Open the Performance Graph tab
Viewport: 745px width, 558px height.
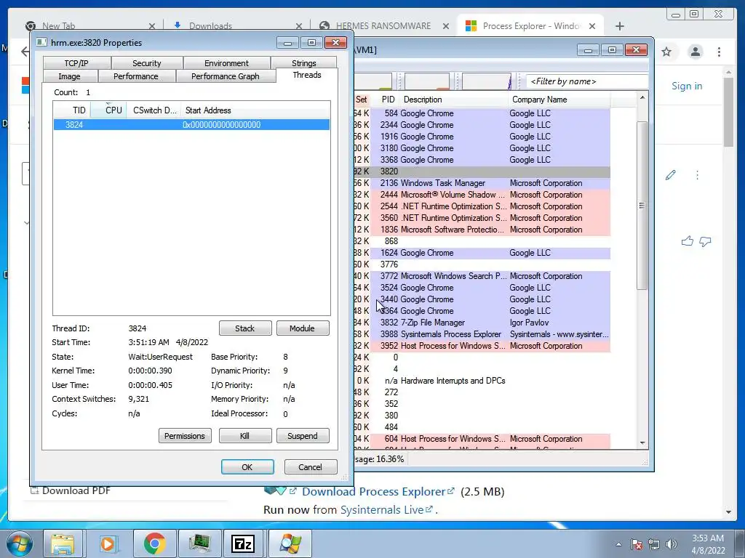click(x=226, y=76)
